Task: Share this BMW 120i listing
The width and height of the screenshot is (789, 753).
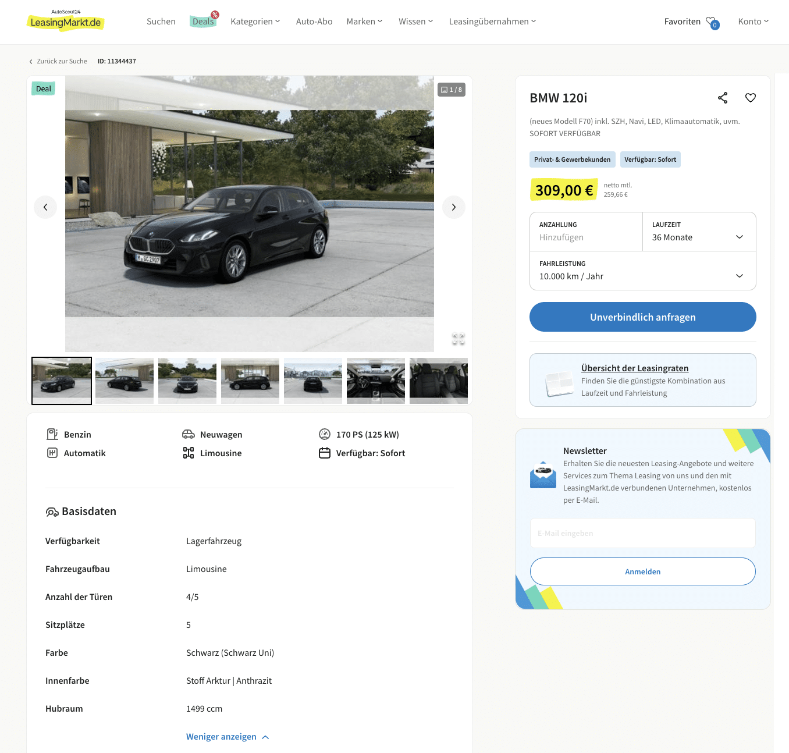Action: pyautogui.click(x=723, y=98)
